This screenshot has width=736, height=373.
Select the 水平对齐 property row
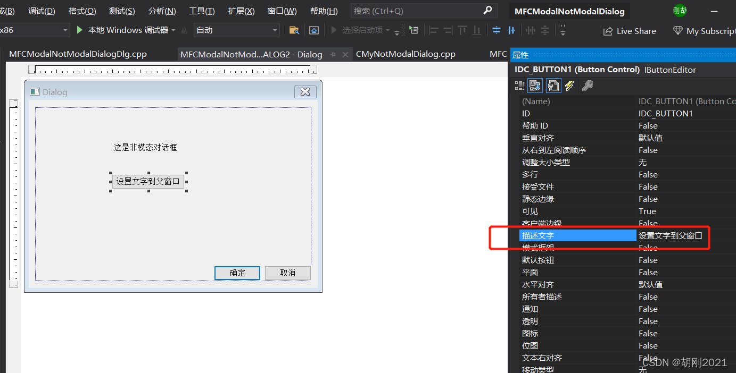pyautogui.click(x=627, y=284)
